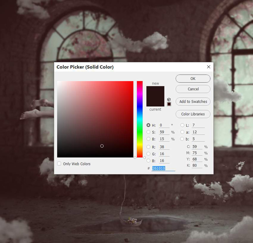Enable the Only Web Colors checkbox
This screenshot has height=243, width=253.
tap(59, 164)
